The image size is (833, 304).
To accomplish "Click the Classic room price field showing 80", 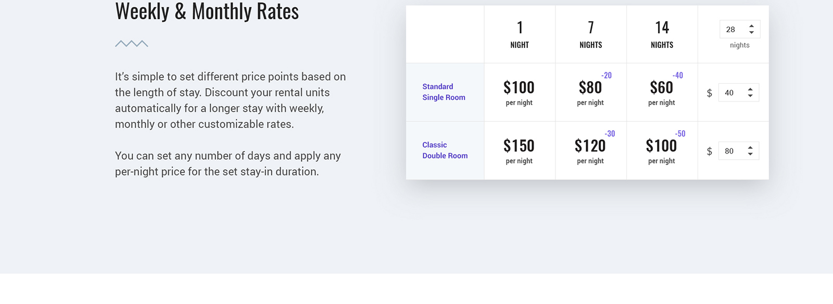I will [x=738, y=151].
